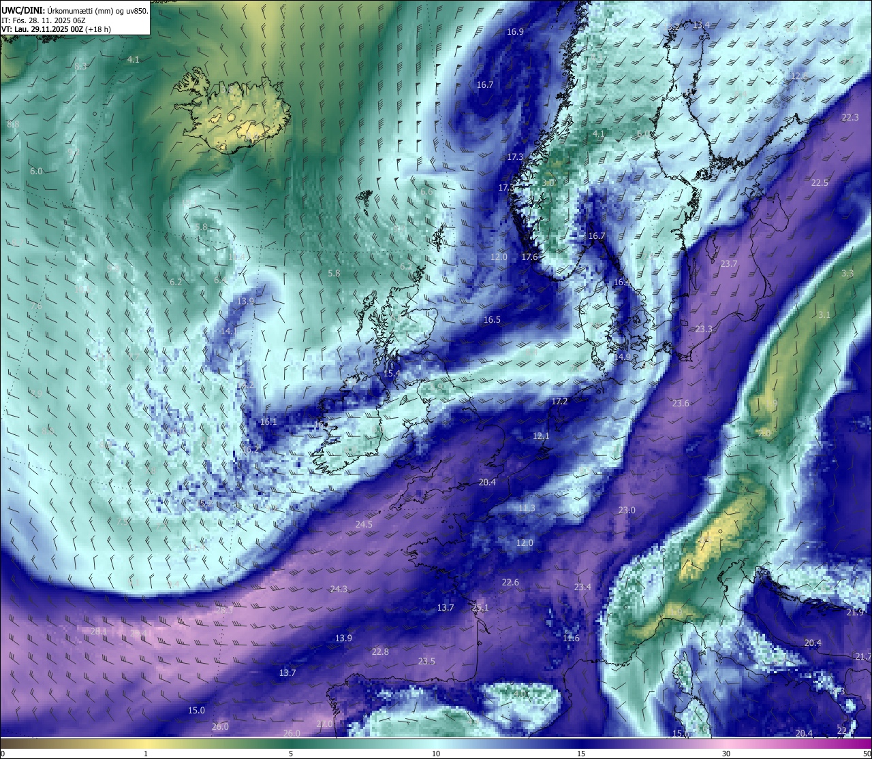Click the 16.9 value off northern Norway
872x759 pixels.
point(515,32)
